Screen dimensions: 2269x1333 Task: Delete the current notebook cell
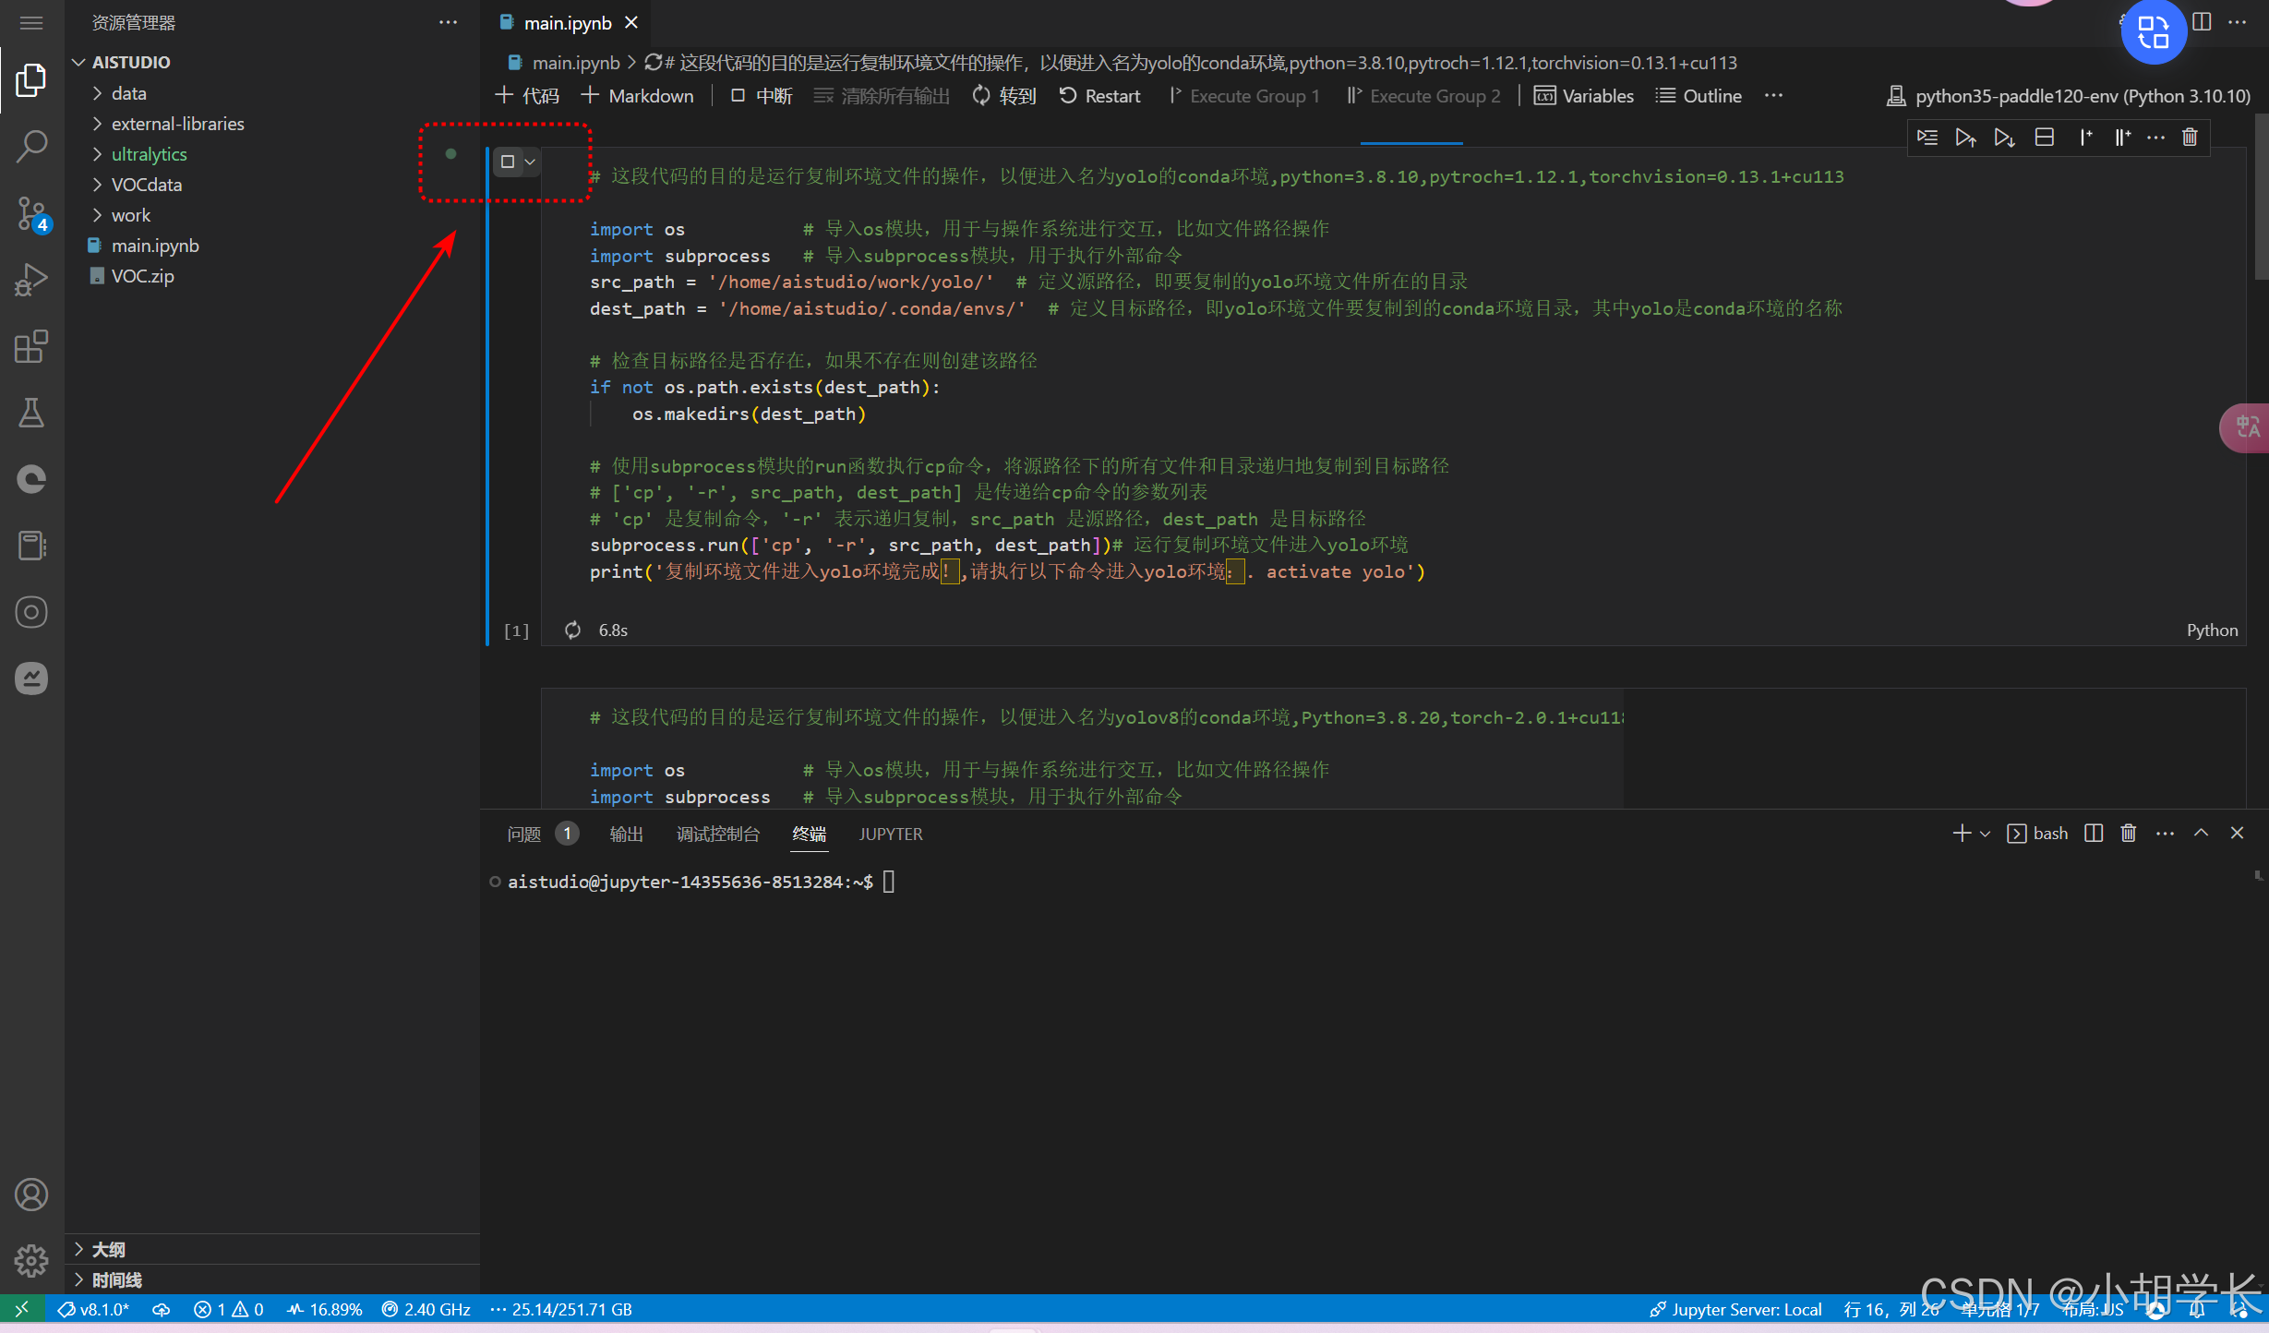click(x=2190, y=138)
